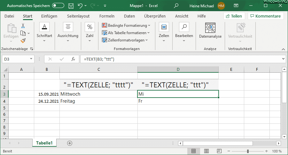
Task: Click the Save disk icon
Action: click(71, 6)
